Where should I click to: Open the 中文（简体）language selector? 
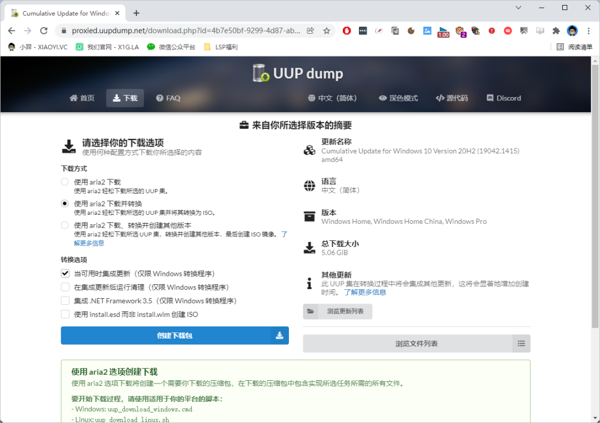(332, 98)
